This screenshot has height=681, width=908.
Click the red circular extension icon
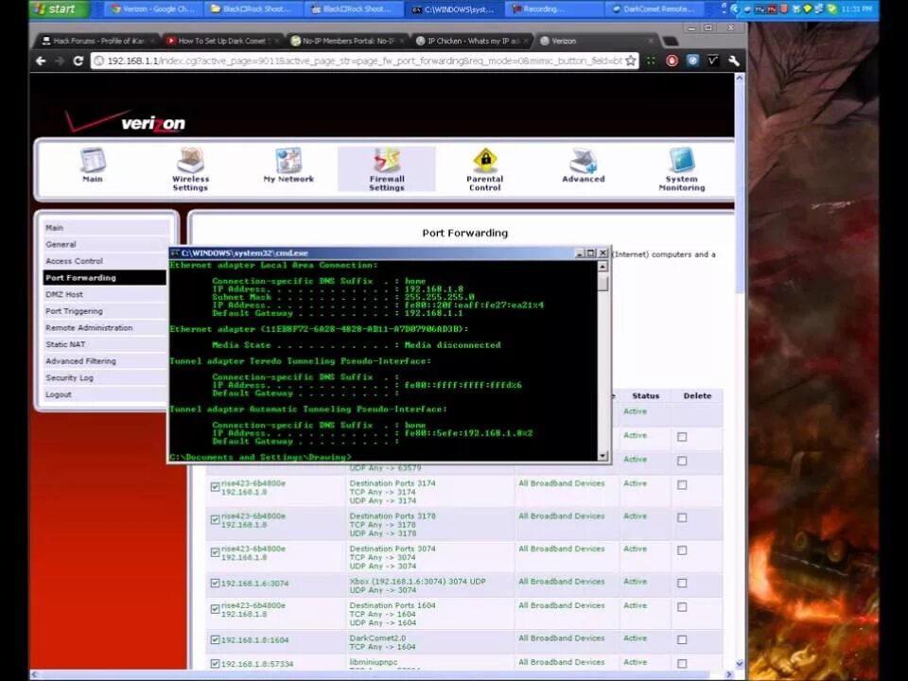tap(672, 61)
